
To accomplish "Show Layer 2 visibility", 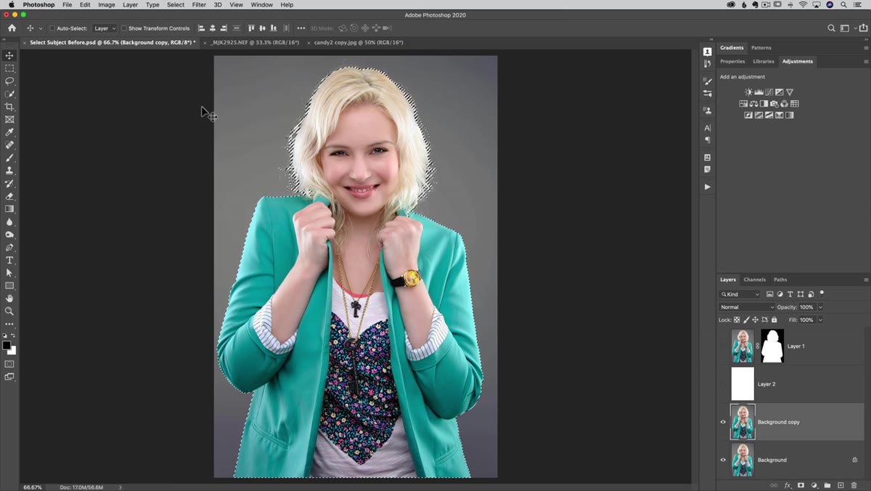I will (723, 384).
